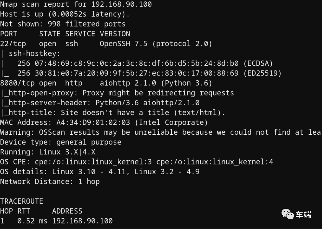This screenshot has width=322, height=229.
Task: Click the Running Linux 3.X|4.X line
Action: coord(48,152)
